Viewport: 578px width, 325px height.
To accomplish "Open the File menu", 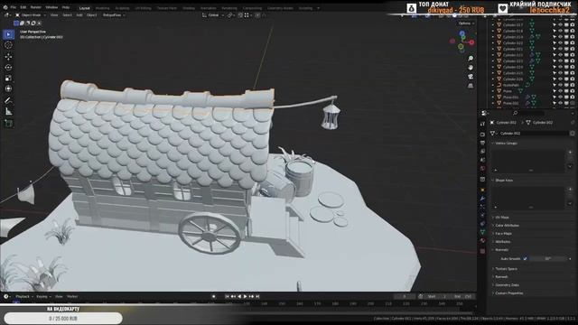I will tap(14, 7).
